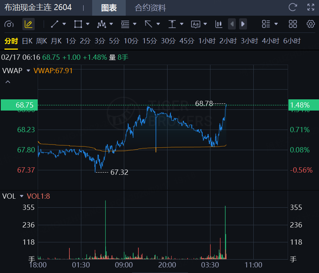Screen dimensions: 319x273
Task: Select the arrow drawing tool
Action: [148, 24]
